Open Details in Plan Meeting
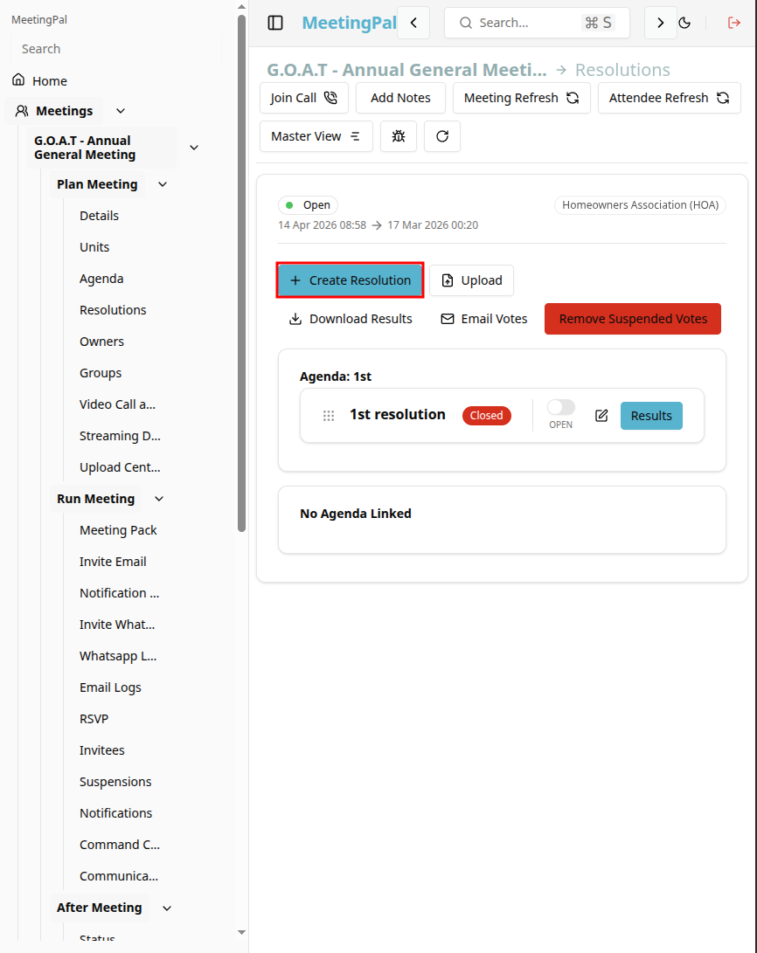The image size is (757, 953). tap(99, 216)
